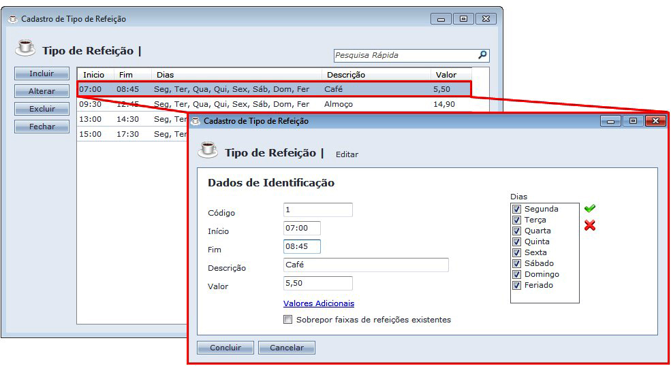The image size is (671, 366).
Task: Toggle the Sábado checkbox
Action: [x=516, y=263]
